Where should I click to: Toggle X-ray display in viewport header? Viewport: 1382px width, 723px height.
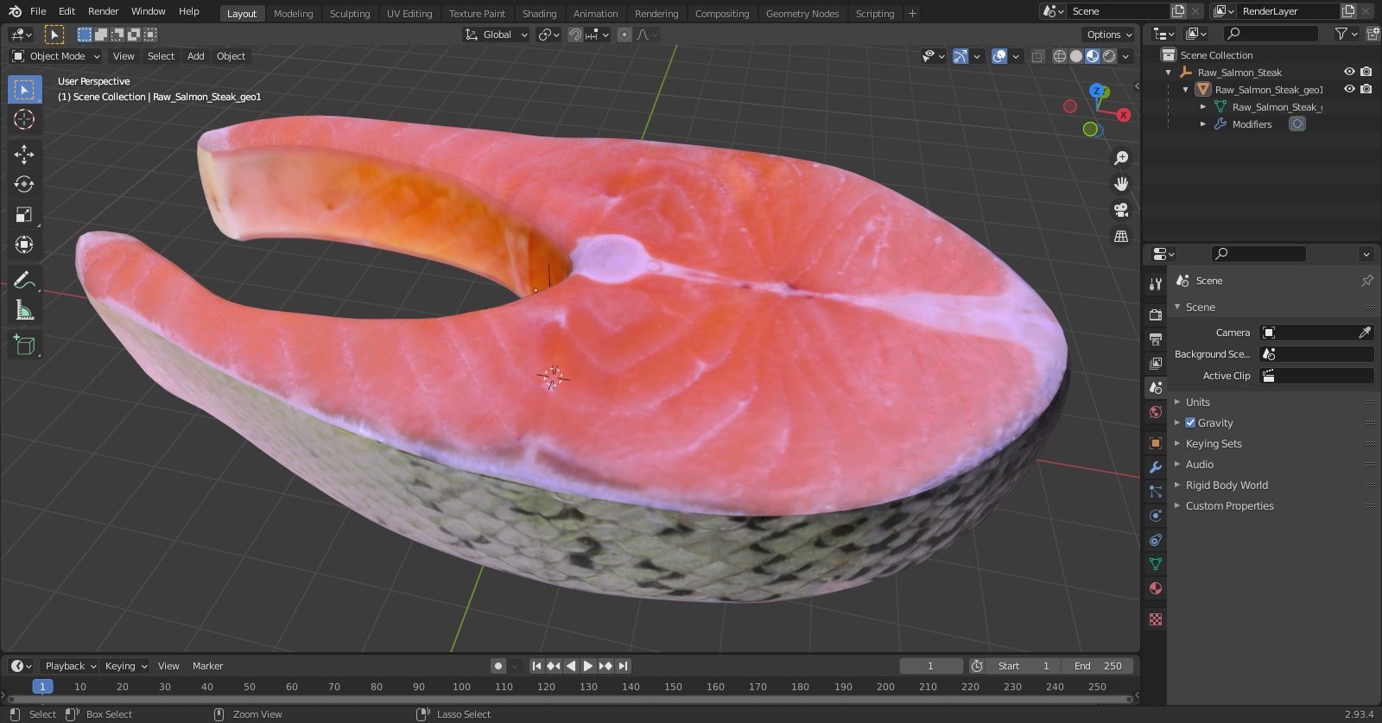[1037, 56]
